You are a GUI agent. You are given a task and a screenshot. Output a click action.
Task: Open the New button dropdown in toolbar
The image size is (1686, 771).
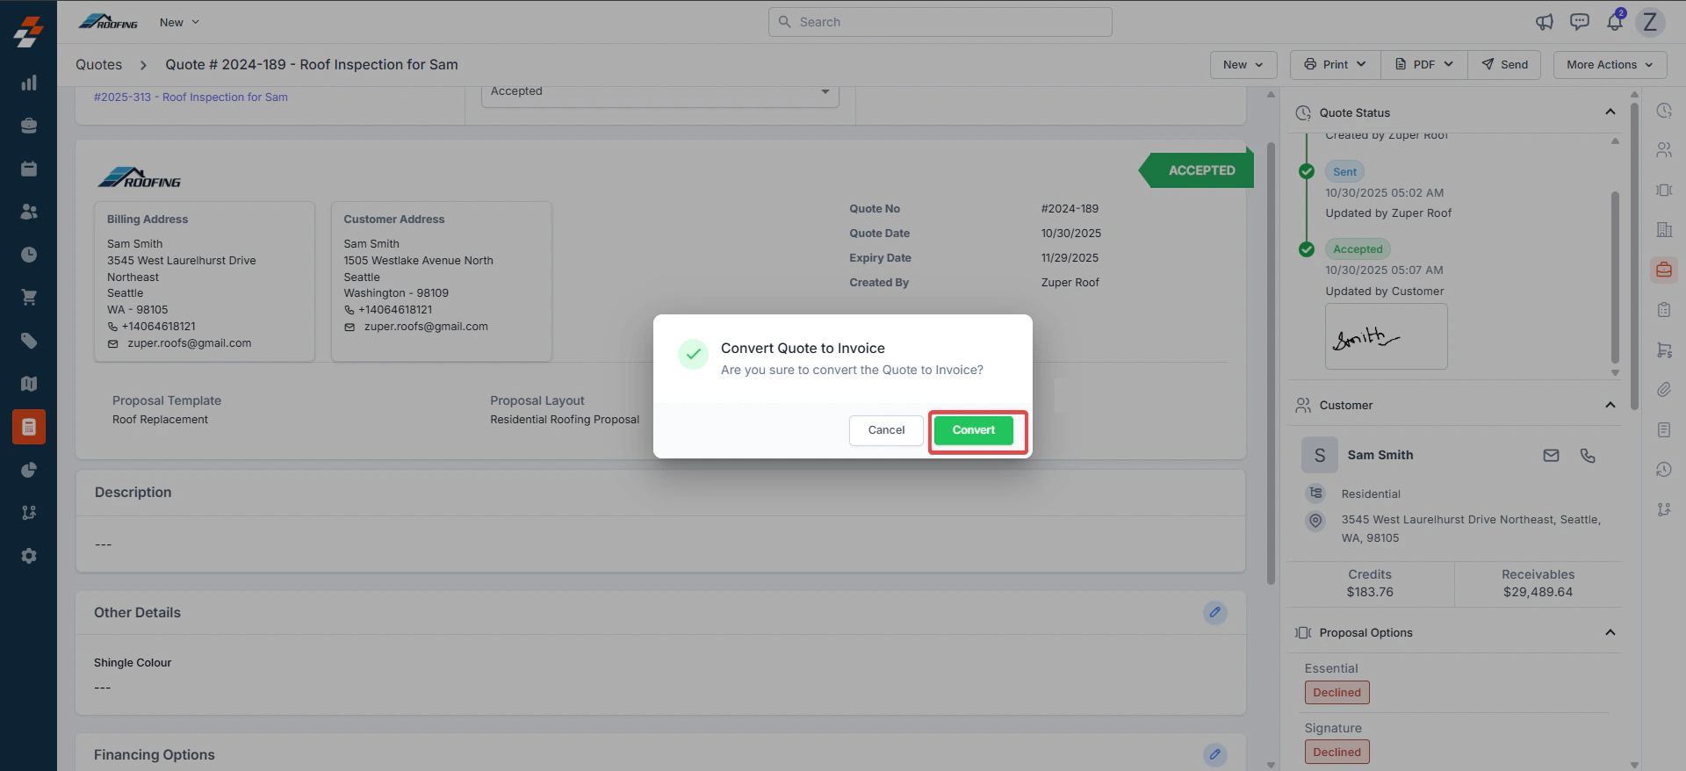pyautogui.click(x=1243, y=64)
